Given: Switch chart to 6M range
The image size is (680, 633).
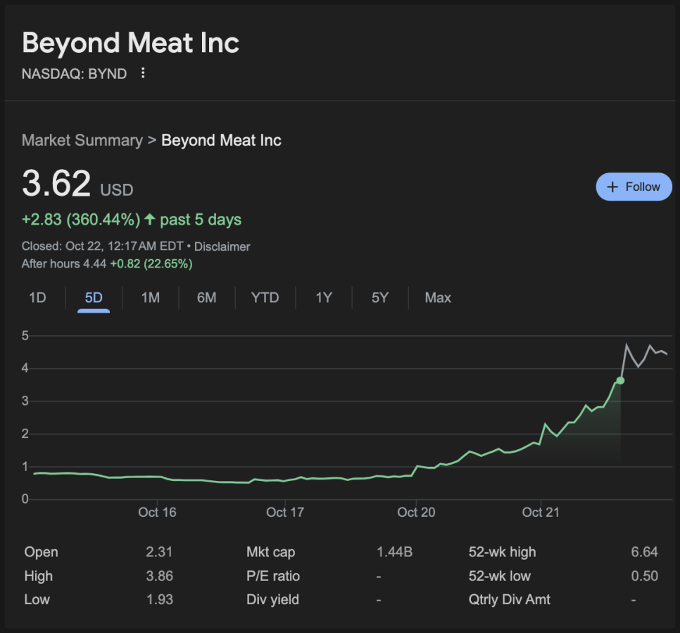Looking at the screenshot, I should click(x=206, y=298).
